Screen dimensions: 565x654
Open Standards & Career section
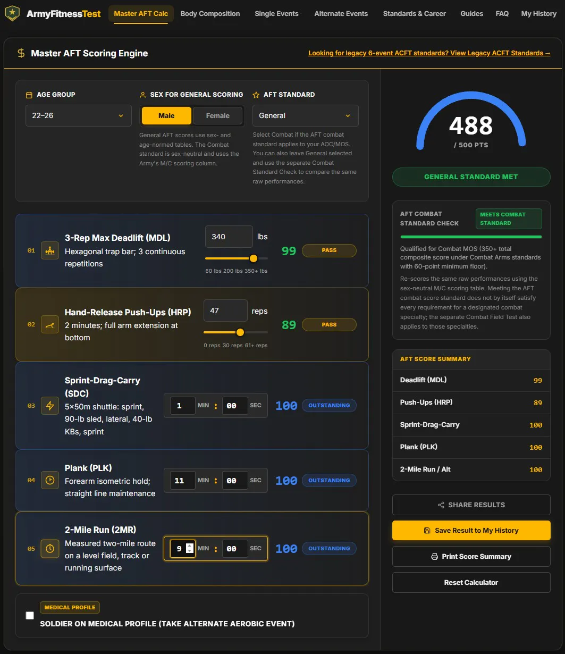point(415,14)
